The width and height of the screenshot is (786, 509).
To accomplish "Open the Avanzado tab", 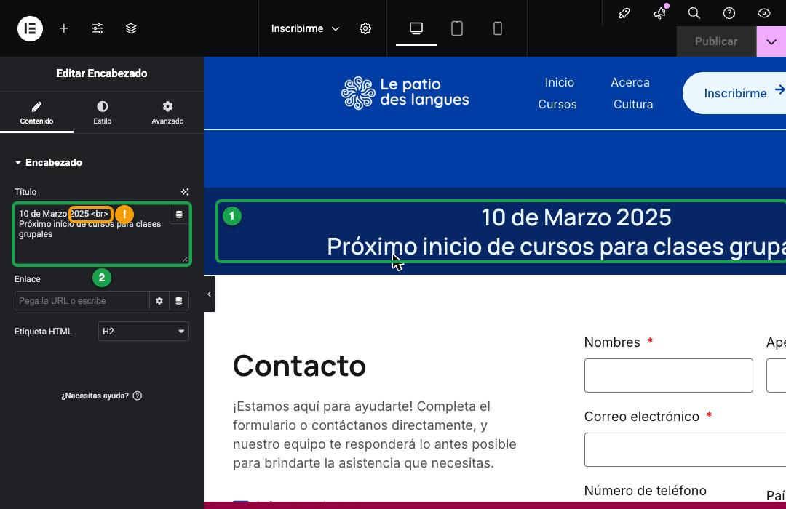I will point(167,113).
